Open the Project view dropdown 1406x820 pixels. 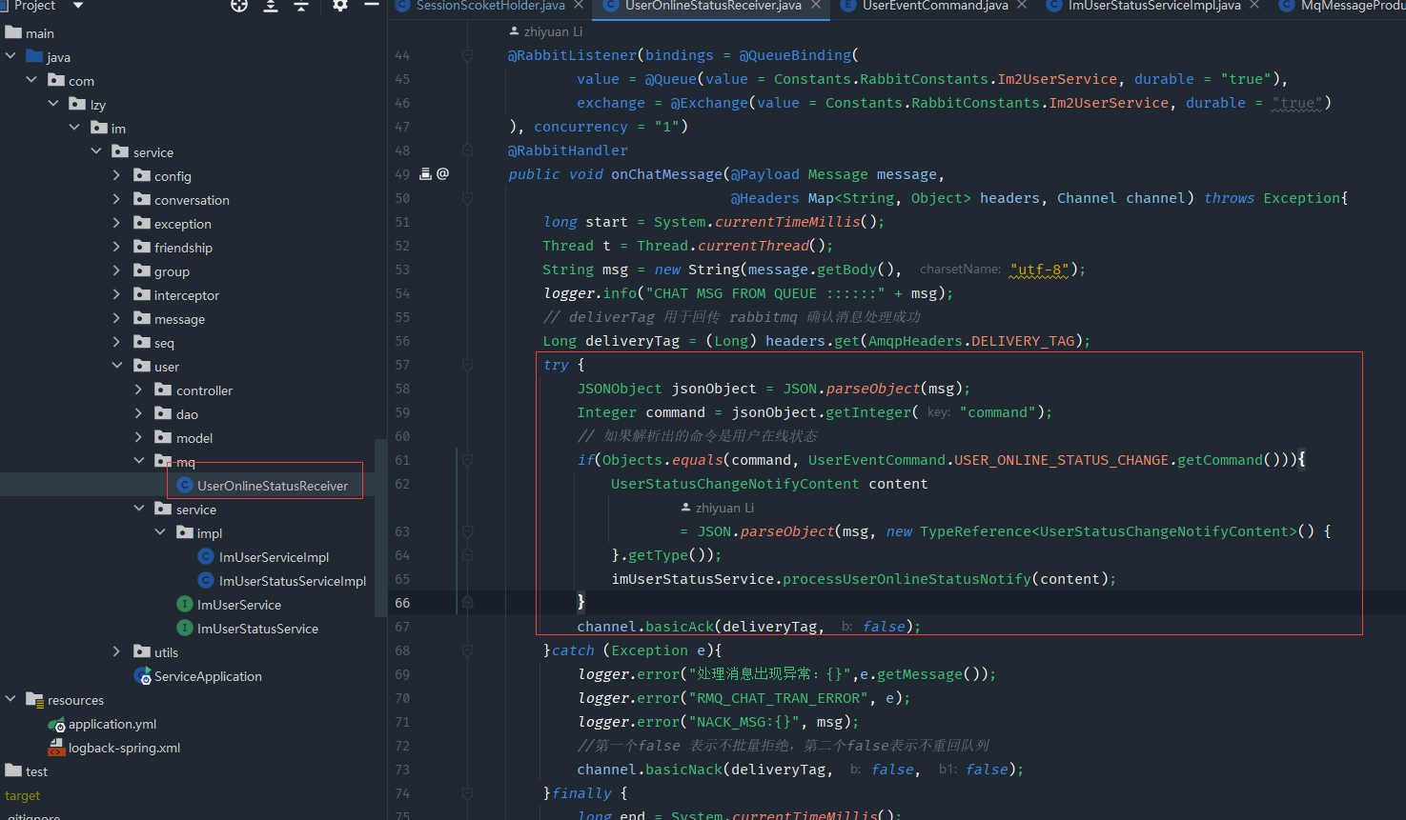tap(78, 6)
